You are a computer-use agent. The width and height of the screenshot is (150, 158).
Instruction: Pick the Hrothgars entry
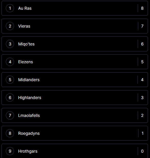(28, 151)
